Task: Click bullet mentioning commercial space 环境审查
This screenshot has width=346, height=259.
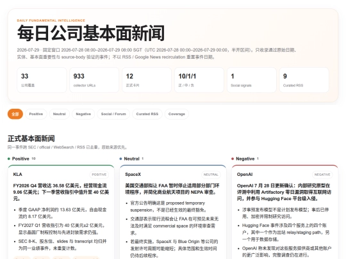Action: pyautogui.click(x=174, y=226)
